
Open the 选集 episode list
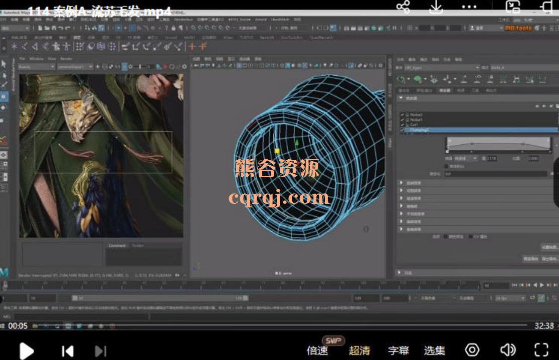(x=435, y=350)
